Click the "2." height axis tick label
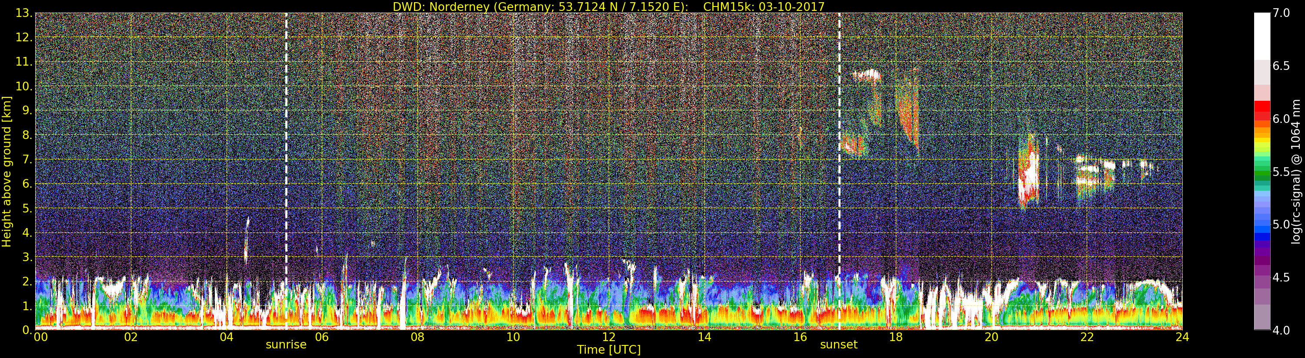This screenshot has height=358, width=1305. pos(27,281)
